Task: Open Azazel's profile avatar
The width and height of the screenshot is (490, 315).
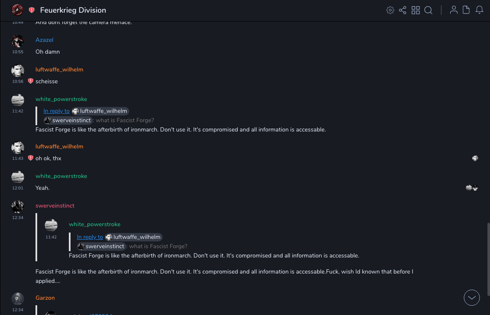Action: tap(17, 41)
